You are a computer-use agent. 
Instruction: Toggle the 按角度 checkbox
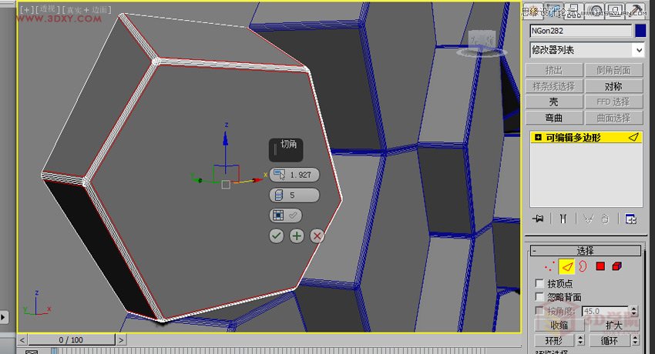coord(539,311)
